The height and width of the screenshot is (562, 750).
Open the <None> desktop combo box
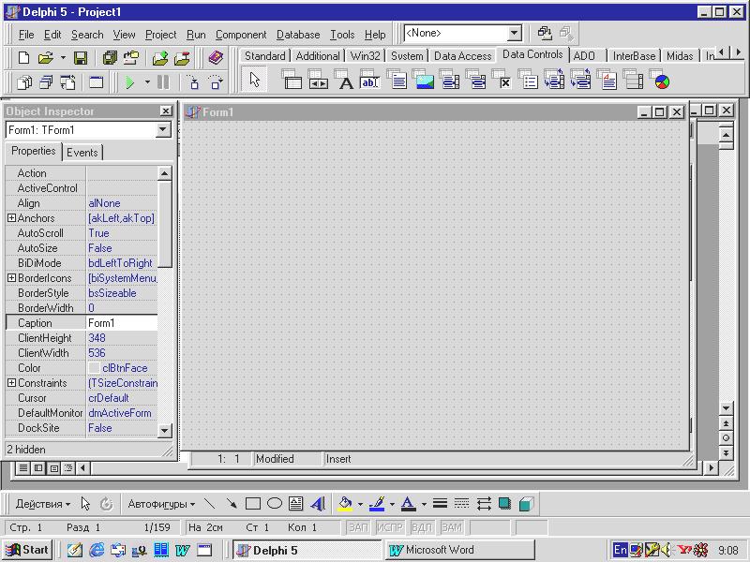coord(514,33)
